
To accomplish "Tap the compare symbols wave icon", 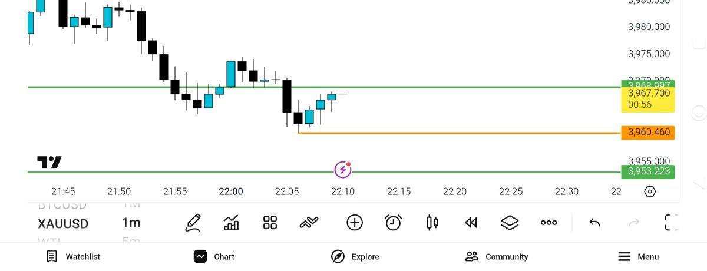I will click(x=309, y=223).
